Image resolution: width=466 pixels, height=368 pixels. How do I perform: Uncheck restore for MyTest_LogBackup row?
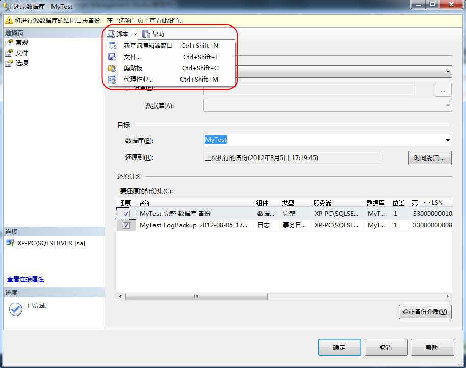click(x=126, y=225)
